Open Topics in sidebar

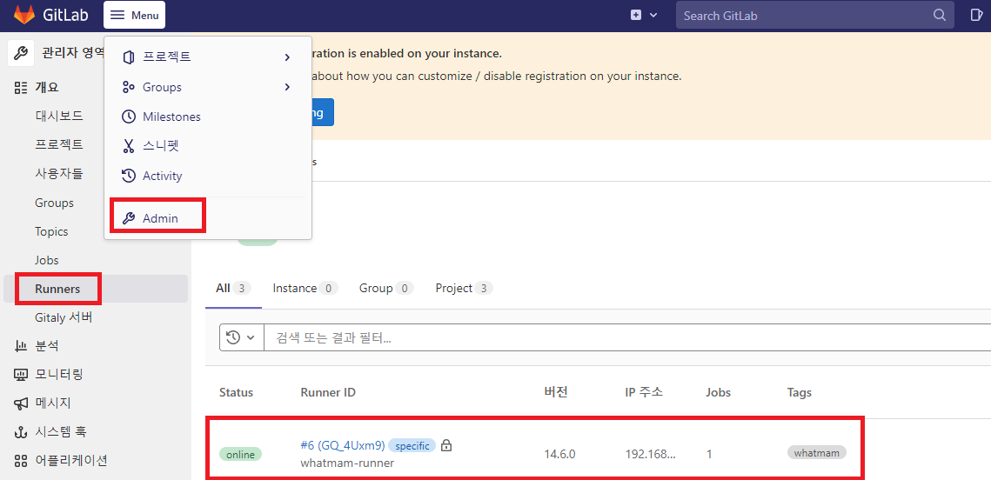point(51,232)
